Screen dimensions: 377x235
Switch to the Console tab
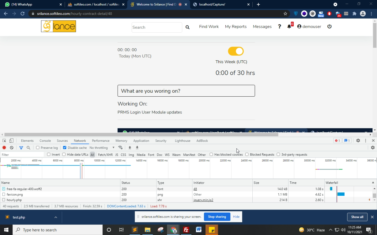(x=45, y=141)
